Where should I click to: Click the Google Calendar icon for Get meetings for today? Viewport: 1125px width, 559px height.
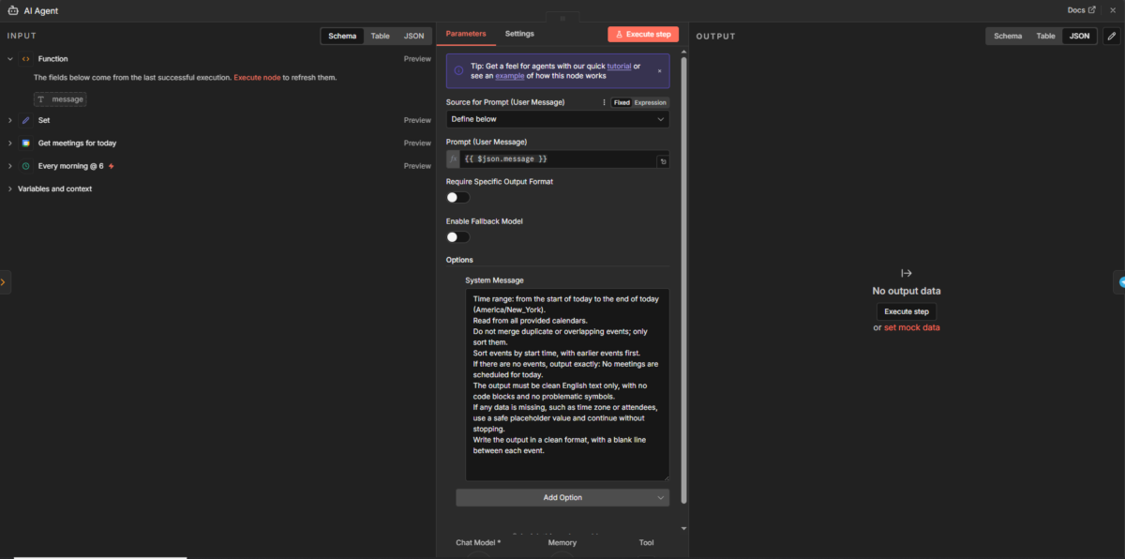tap(26, 143)
